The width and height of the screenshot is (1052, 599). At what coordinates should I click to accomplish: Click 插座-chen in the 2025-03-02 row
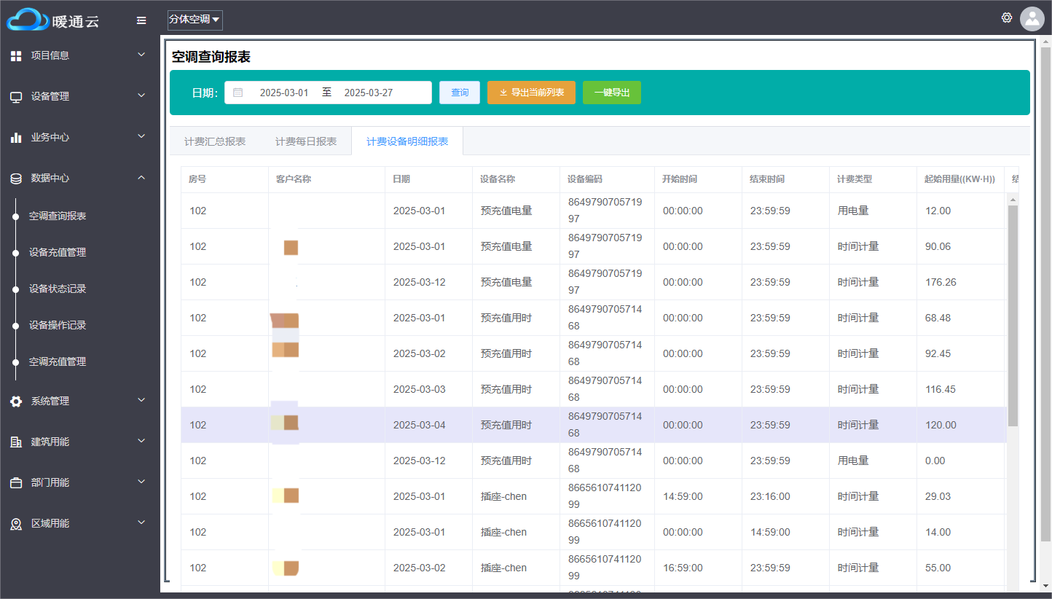[503, 568]
